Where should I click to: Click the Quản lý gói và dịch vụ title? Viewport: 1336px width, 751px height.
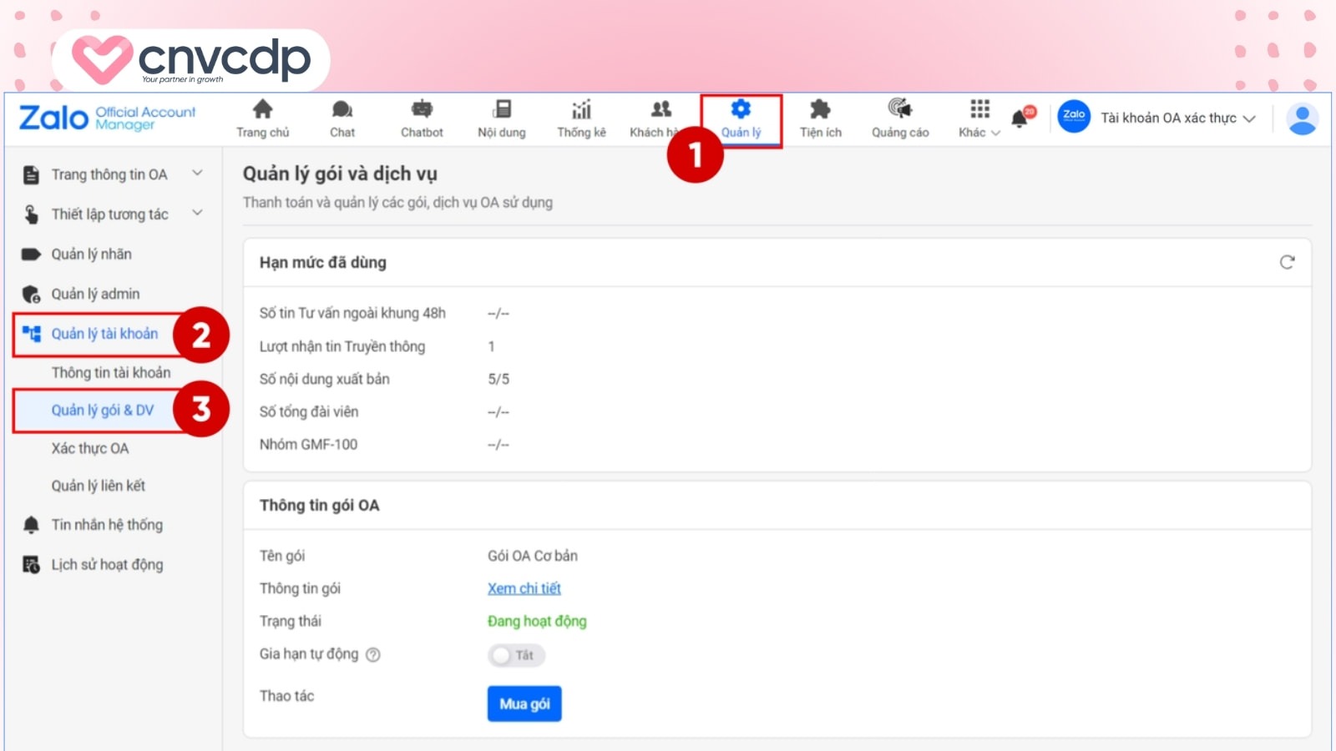340,174
